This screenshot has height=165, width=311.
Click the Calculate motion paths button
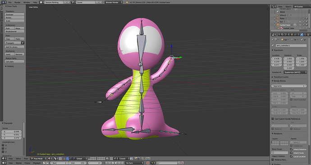(14, 61)
